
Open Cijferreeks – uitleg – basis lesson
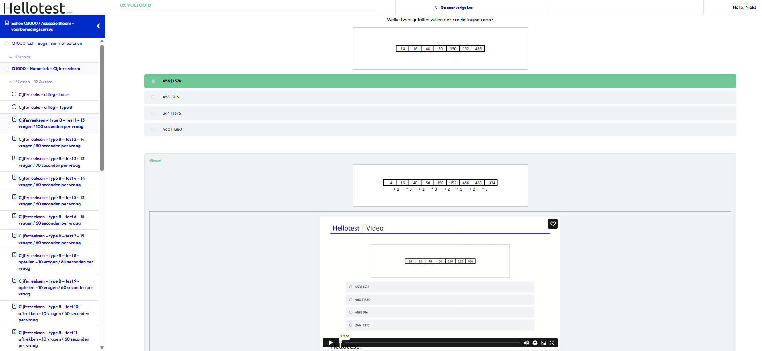44,95
